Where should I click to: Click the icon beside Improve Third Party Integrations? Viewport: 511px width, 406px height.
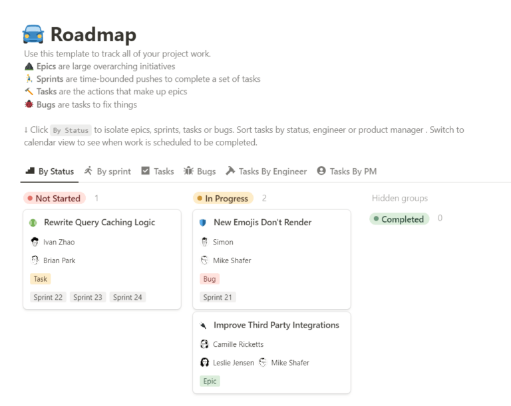click(x=203, y=326)
